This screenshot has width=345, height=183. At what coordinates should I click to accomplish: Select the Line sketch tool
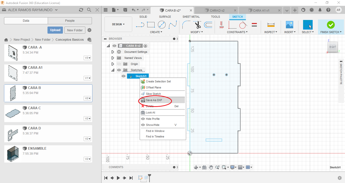140,25
